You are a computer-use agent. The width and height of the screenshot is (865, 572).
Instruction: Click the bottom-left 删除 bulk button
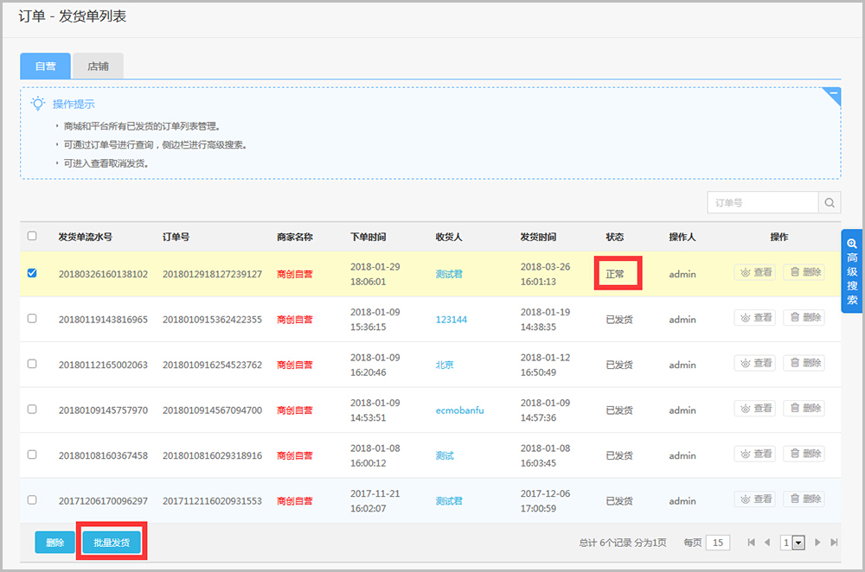coord(54,543)
